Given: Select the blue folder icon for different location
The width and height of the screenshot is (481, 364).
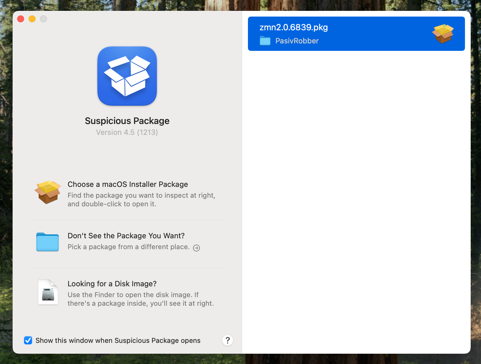Looking at the screenshot, I should click(48, 242).
